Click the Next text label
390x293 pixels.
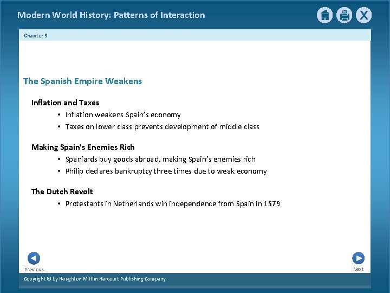click(359, 269)
